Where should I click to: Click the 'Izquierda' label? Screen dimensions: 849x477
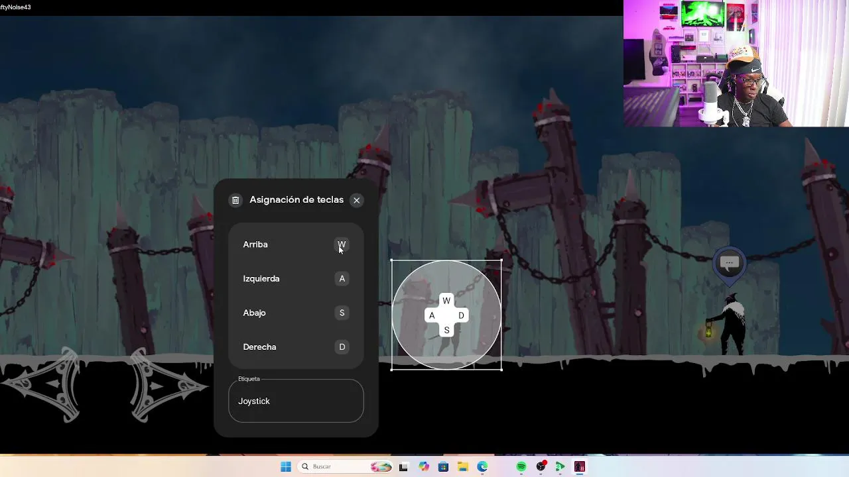[x=261, y=279]
